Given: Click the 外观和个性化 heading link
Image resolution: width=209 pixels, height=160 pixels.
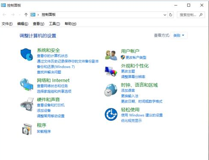Looking at the screenshot, I should pyautogui.click(x=135, y=66).
